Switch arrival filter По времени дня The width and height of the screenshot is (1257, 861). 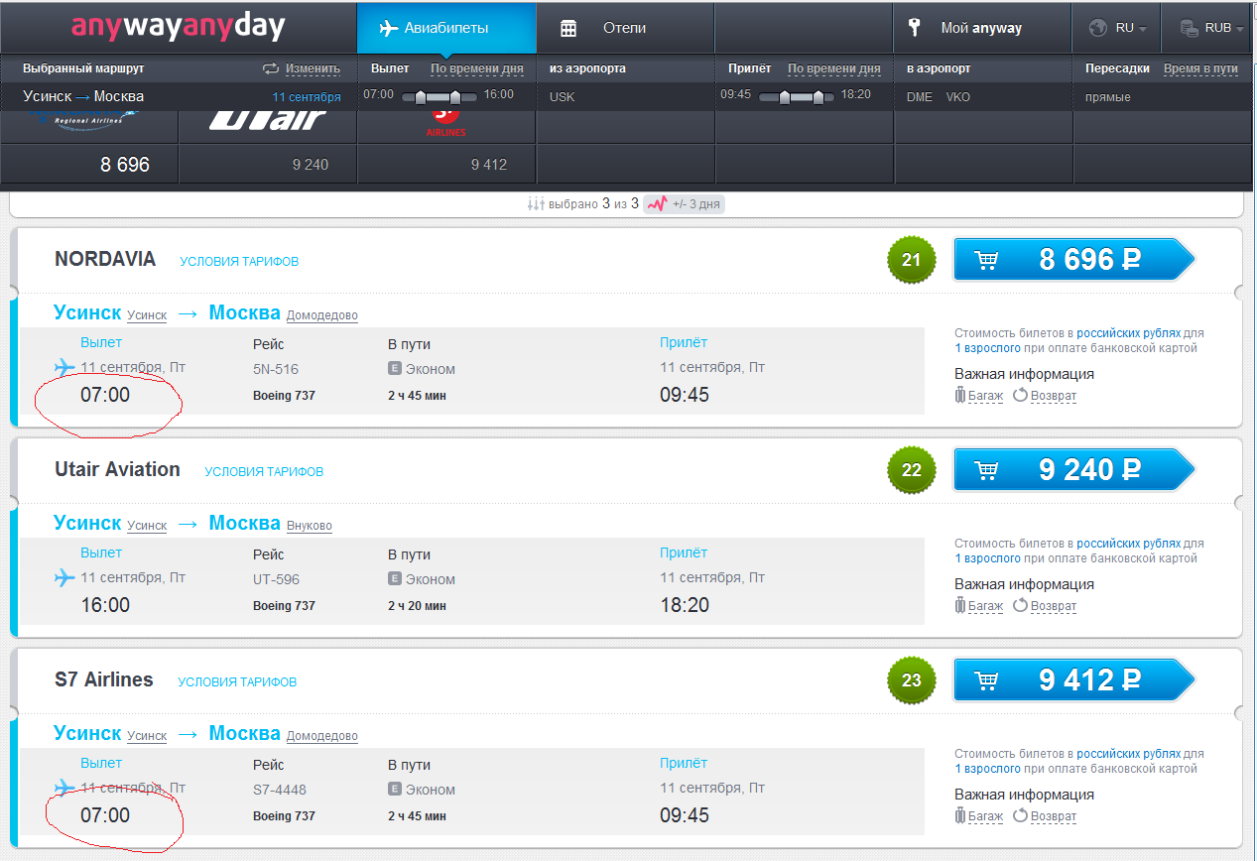coord(834,68)
